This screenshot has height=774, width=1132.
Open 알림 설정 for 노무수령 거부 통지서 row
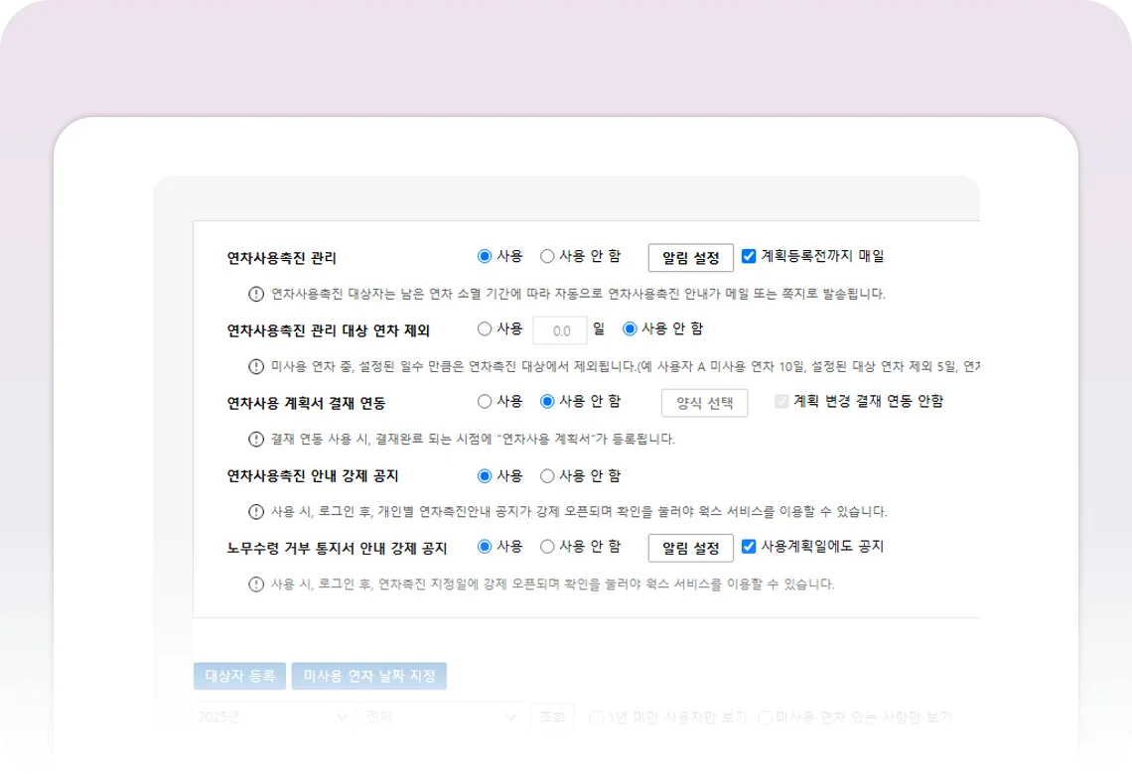690,548
